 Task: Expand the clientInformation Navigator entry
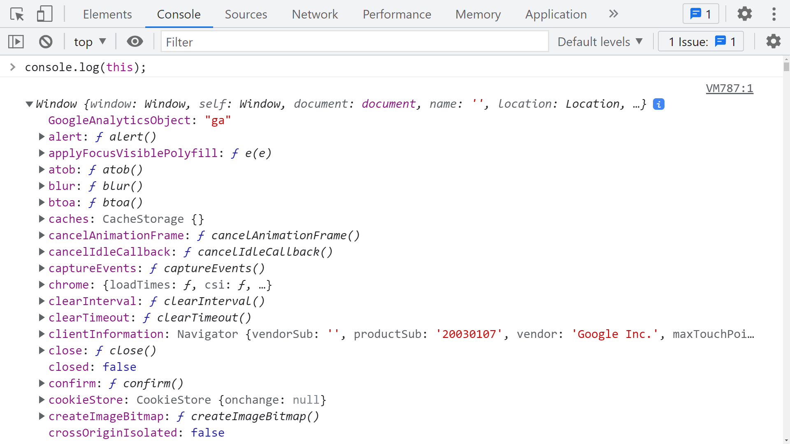pyautogui.click(x=42, y=334)
